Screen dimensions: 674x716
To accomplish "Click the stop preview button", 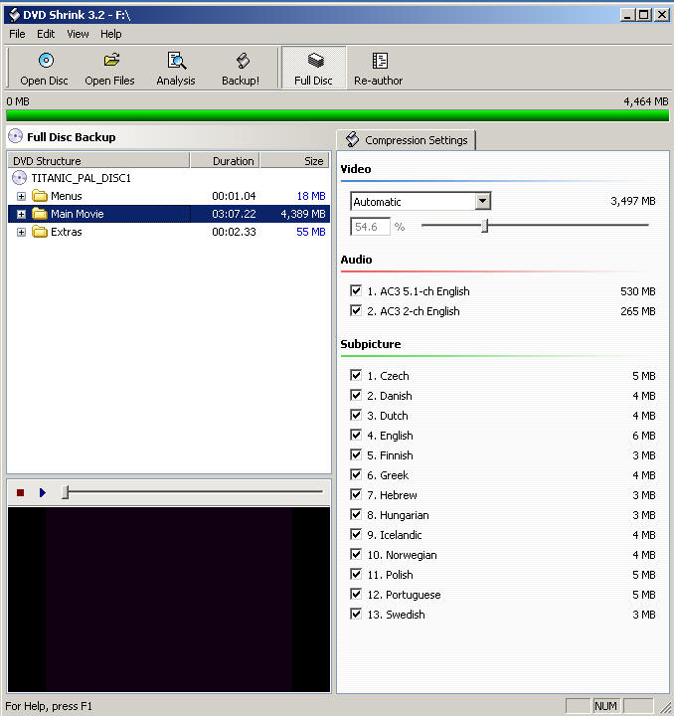I will point(20,492).
